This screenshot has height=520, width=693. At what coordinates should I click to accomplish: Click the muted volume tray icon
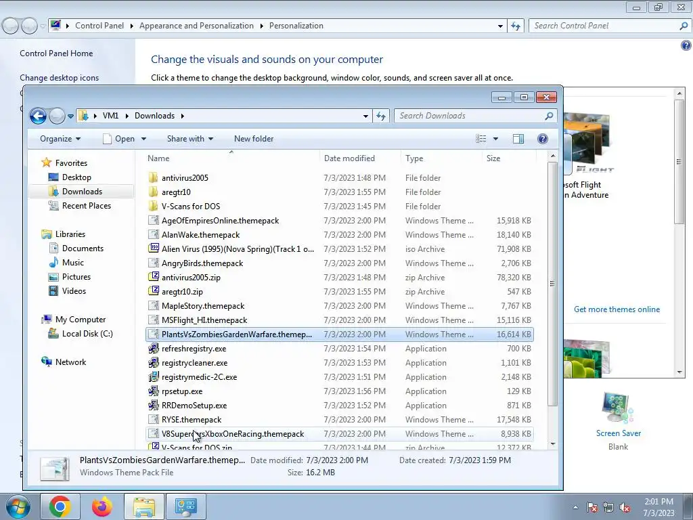point(625,508)
